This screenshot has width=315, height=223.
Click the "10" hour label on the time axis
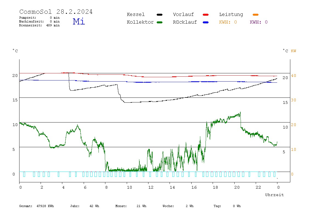(130, 187)
